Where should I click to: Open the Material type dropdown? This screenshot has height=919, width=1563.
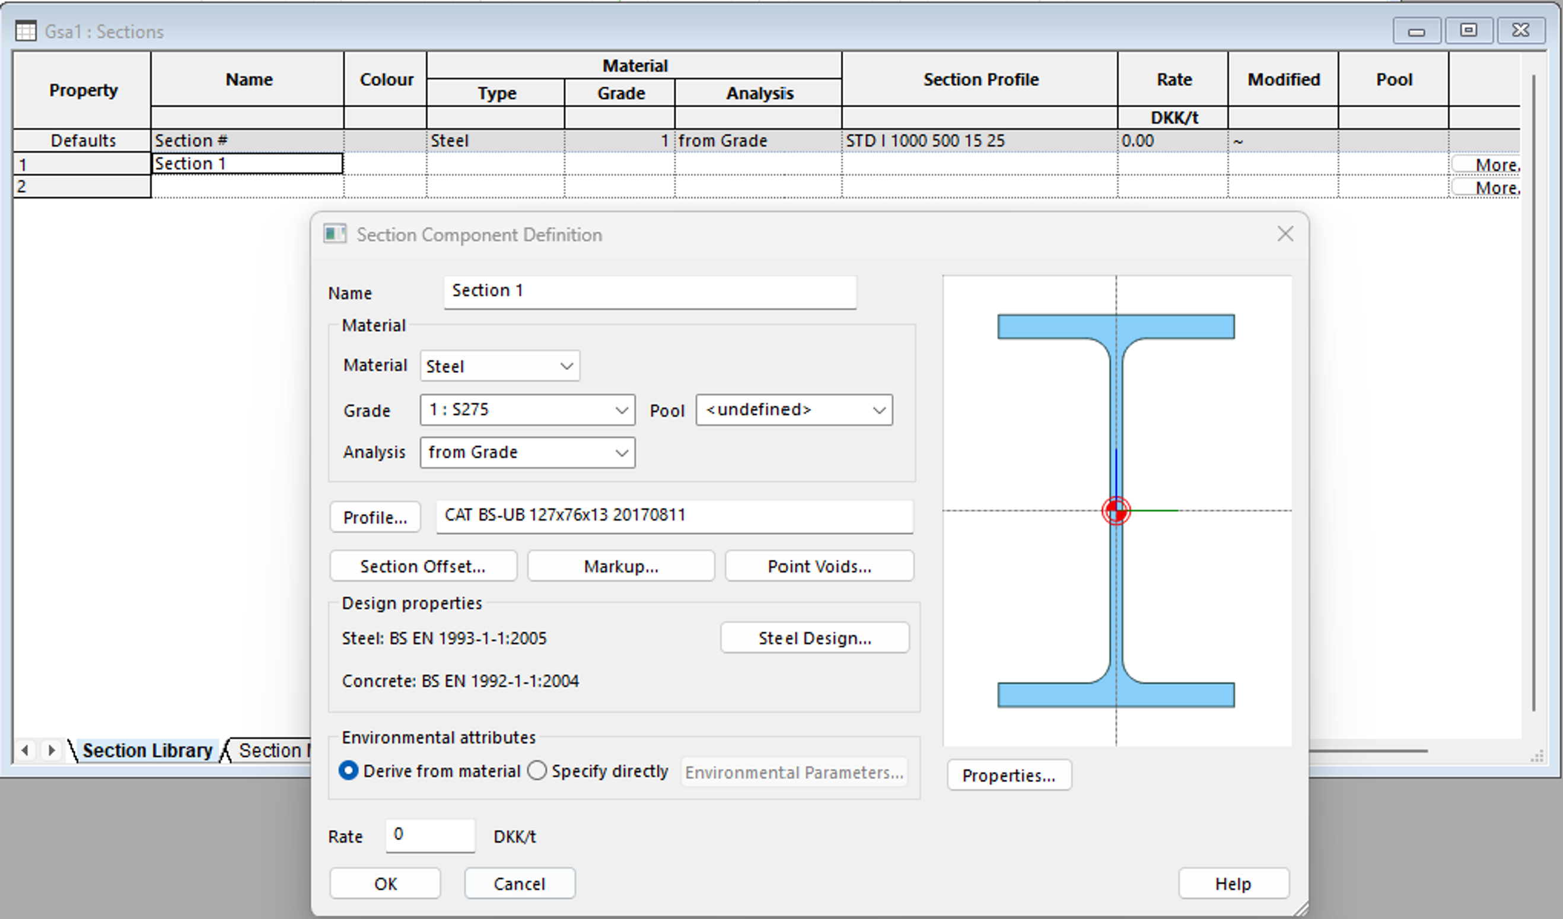coord(500,366)
